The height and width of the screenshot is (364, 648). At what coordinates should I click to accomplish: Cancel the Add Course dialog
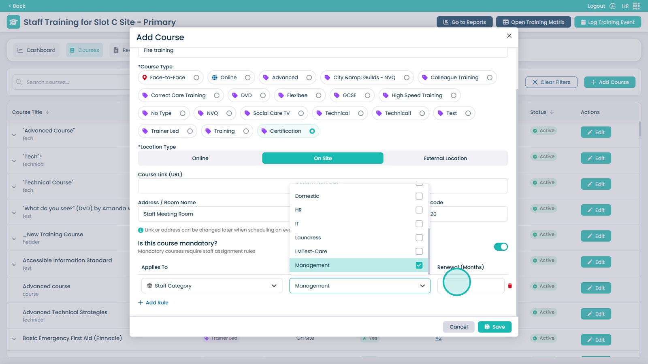[x=458, y=327]
